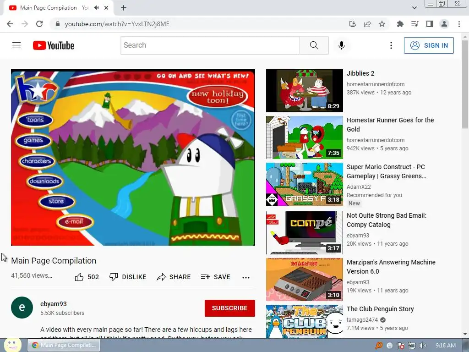Image resolution: width=469 pixels, height=352 pixels.
Task: Subscribe to ebyam93 channel
Action: coord(230,308)
